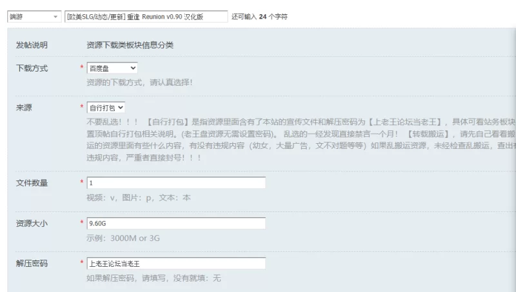Click the hint 视频：v，图片：p，文本：本
516x292 pixels.
pos(139,198)
